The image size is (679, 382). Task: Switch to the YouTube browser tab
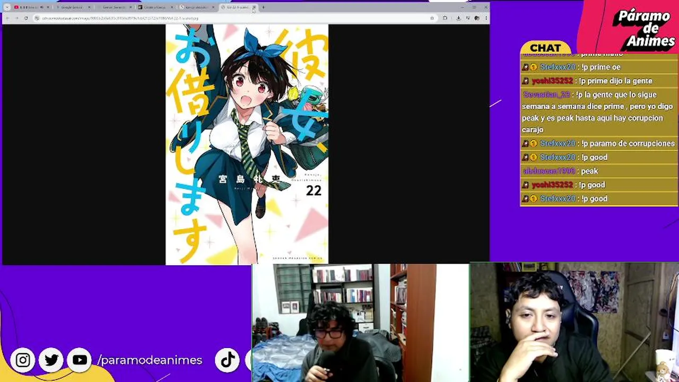point(32,7)
